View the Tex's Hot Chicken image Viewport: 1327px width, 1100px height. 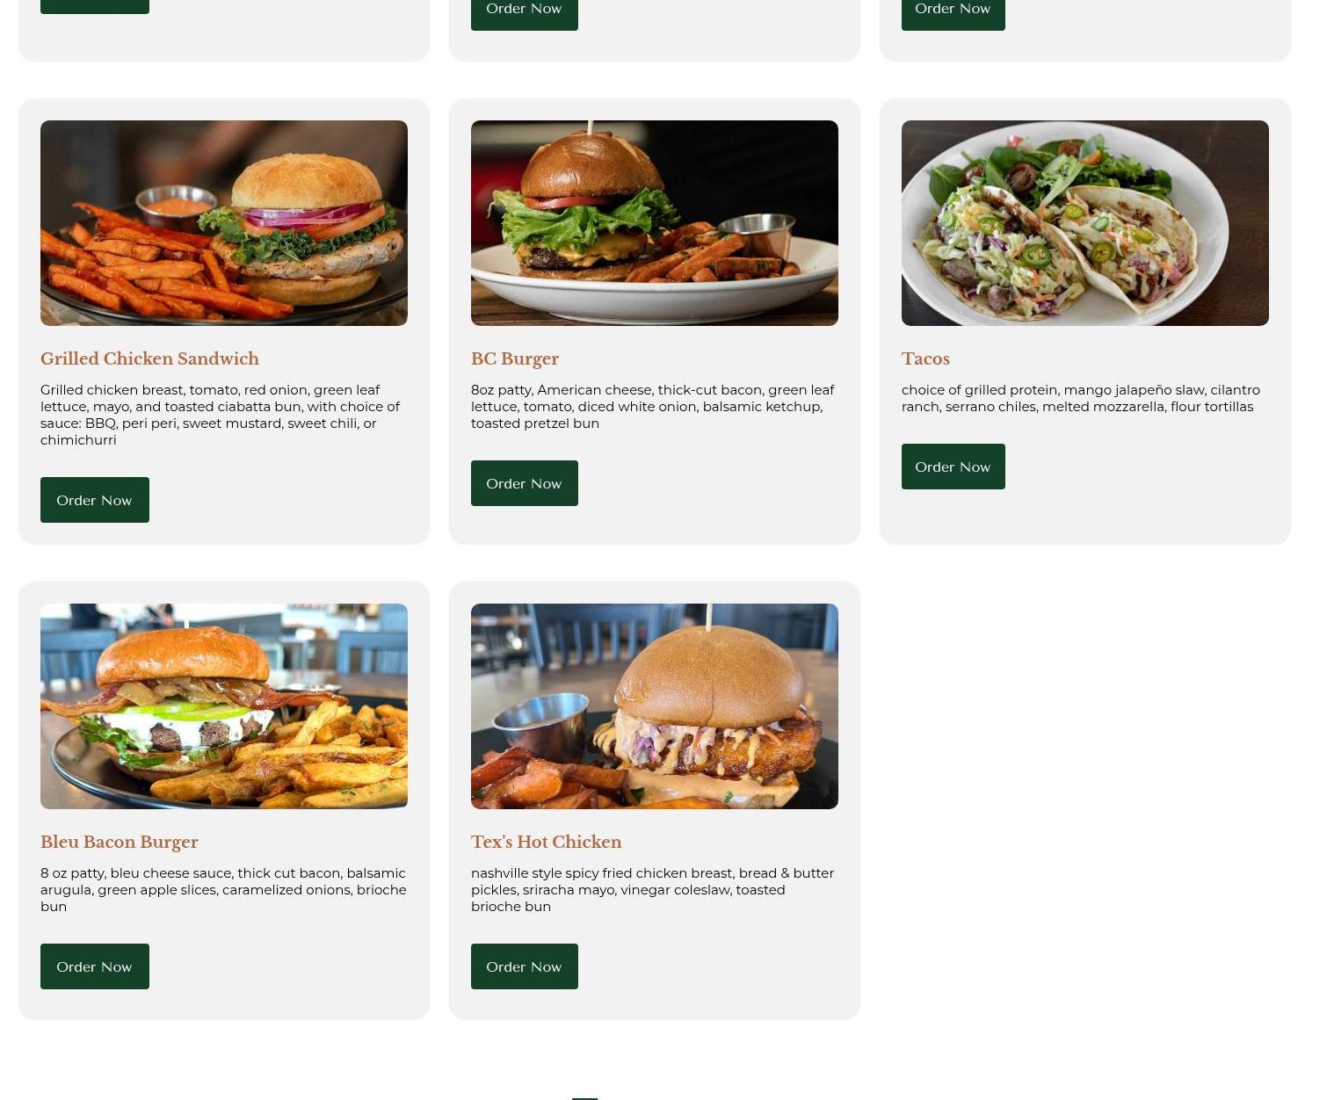pos(655,706)
